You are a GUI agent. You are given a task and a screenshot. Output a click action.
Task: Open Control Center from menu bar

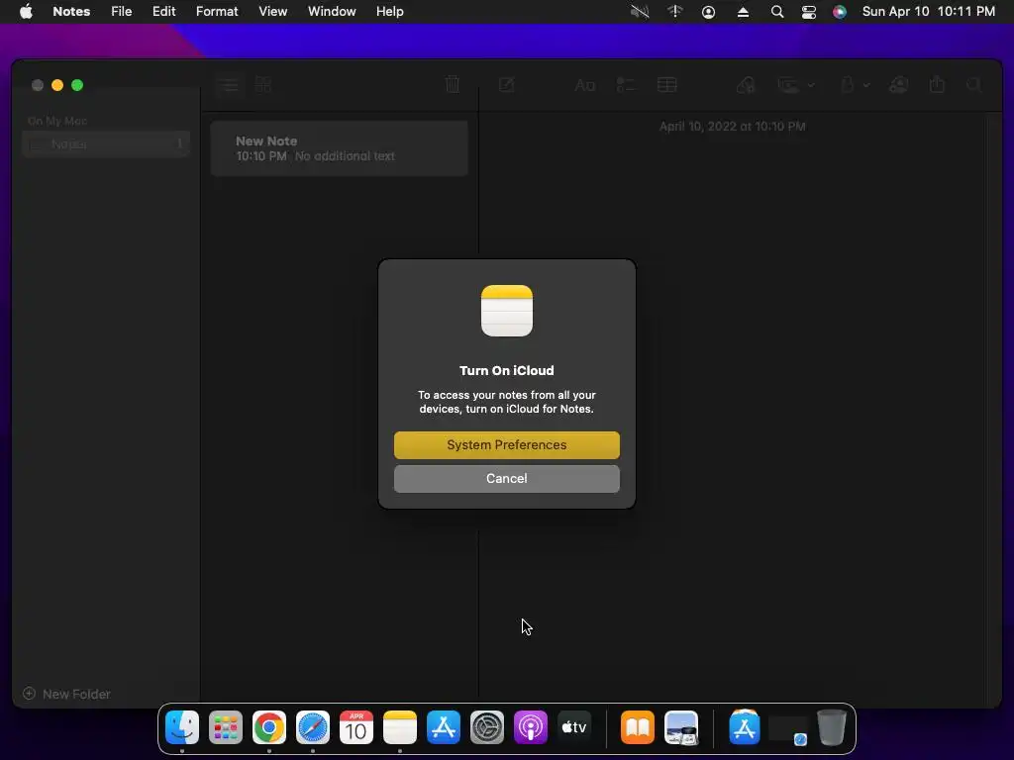[808, 11]
